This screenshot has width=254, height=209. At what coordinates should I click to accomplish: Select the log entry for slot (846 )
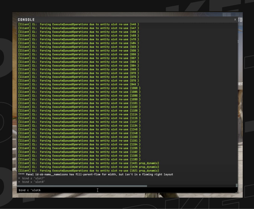(78, 85)
